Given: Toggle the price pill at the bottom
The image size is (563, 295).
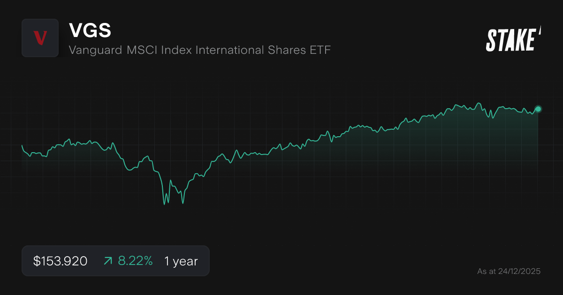Looking at the screenshot, I should click(x=115, y=261).
